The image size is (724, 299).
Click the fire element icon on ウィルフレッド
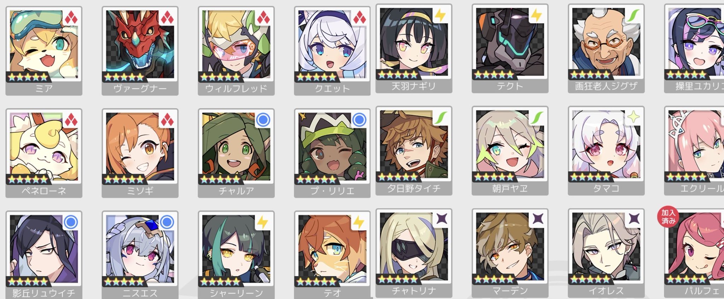pyautogui.click(x=263, y=18)
